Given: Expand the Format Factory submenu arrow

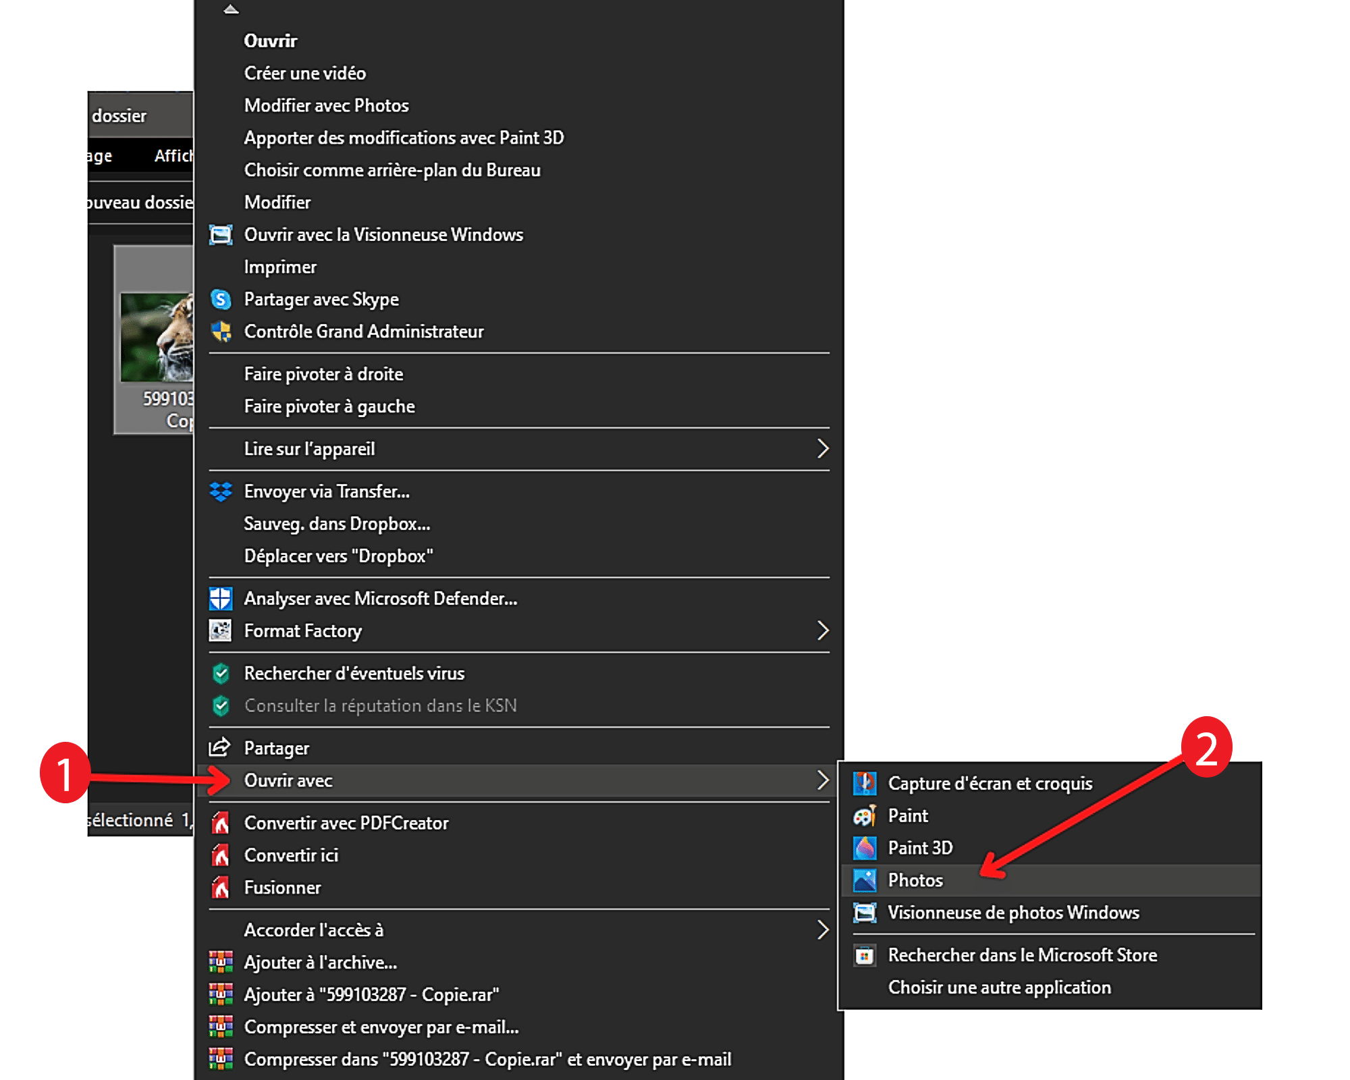Looking at the screenshot, I should (822, 631).
